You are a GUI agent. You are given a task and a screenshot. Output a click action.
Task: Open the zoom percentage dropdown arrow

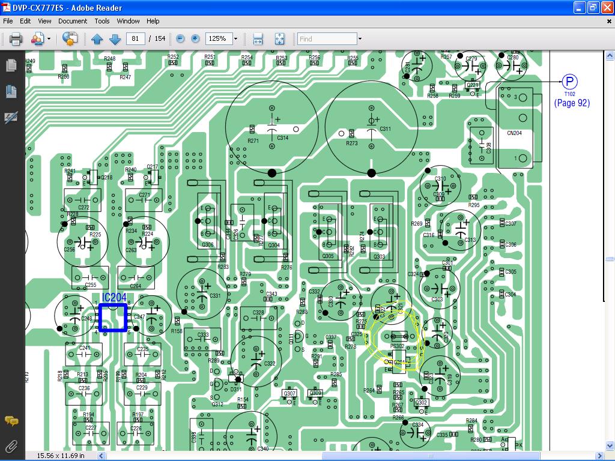point(235,38)
